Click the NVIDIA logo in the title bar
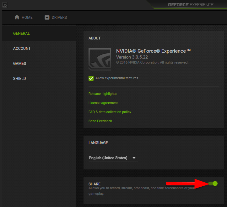Screen dimensions: 227x207 coord(5,5)
